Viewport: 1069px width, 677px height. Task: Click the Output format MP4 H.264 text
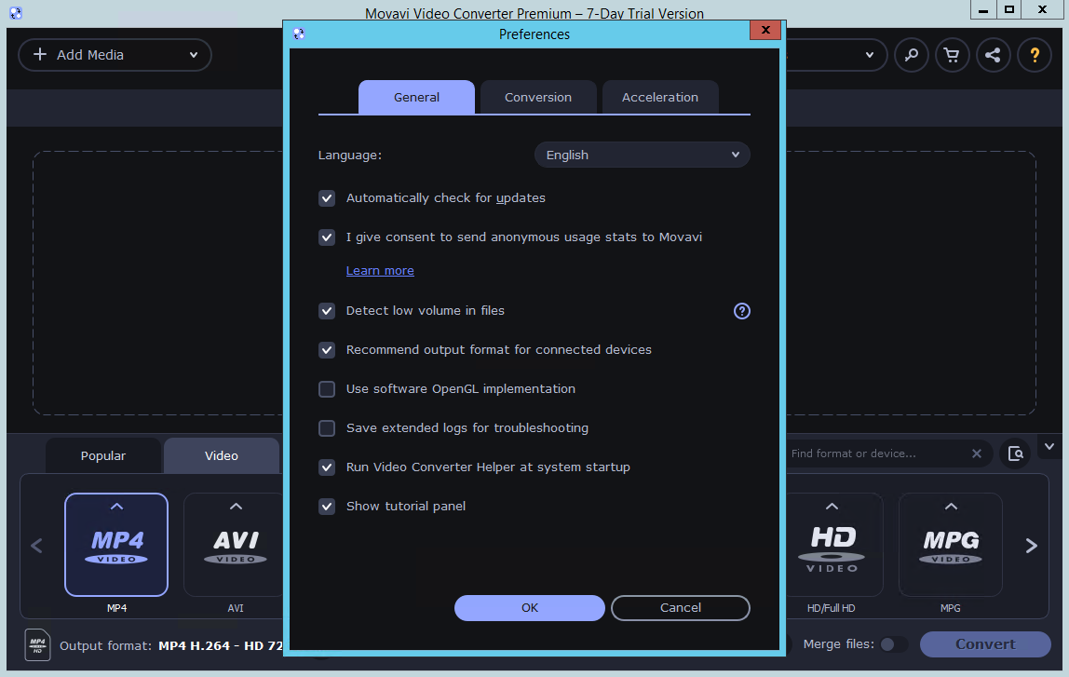220,645
